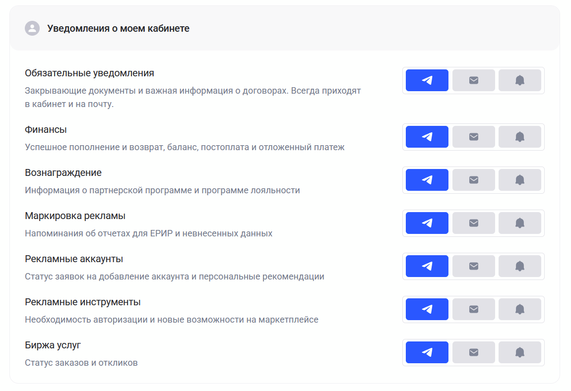This screenshot has height=391, width=571.
Task: Click the profile avatar icon in the header
Action: [32, 28]
